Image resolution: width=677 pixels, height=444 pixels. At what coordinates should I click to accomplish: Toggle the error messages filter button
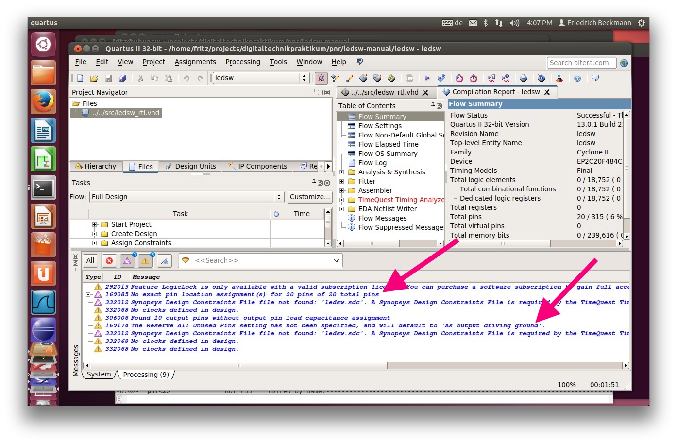click(x=109, y=261)
